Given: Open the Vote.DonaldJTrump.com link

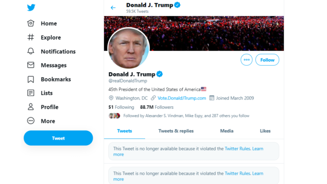Looking at the screenshot, I should (x=181, y=98).
